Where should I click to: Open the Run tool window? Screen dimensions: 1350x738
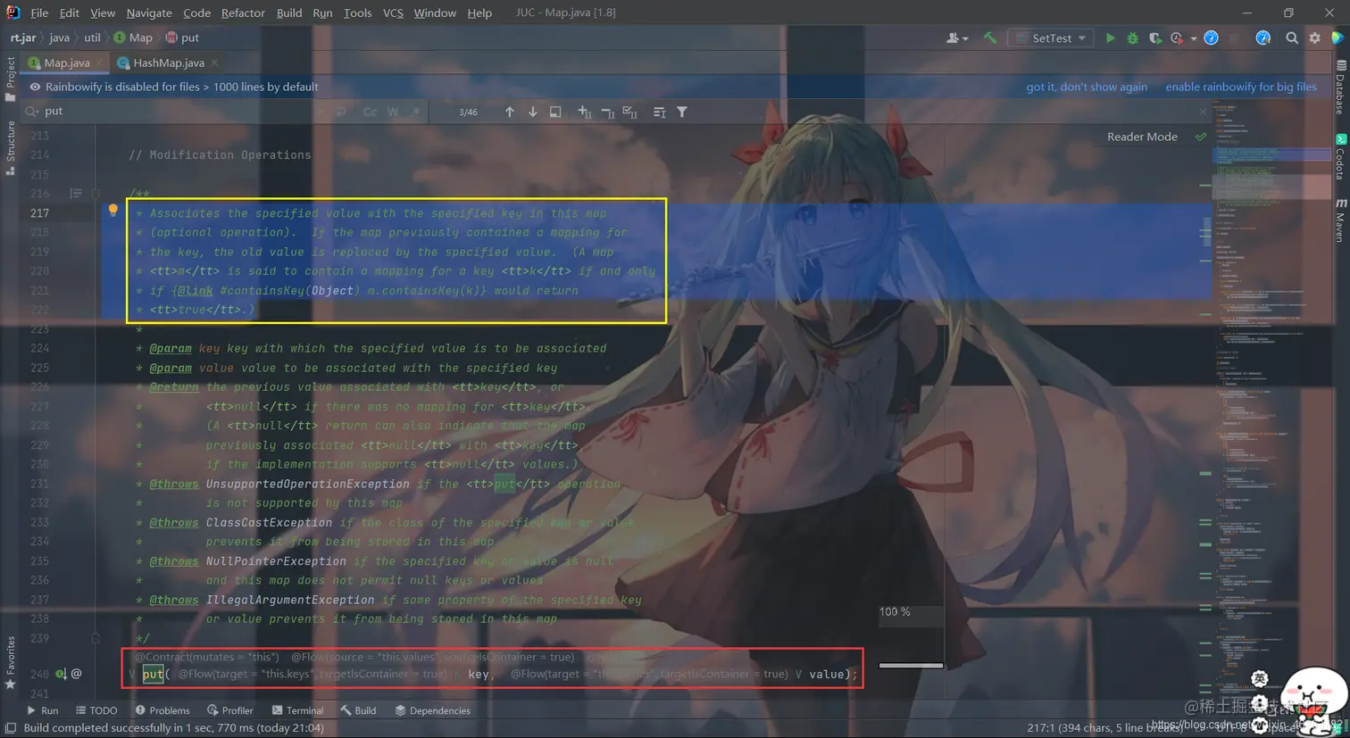point(43,711)
